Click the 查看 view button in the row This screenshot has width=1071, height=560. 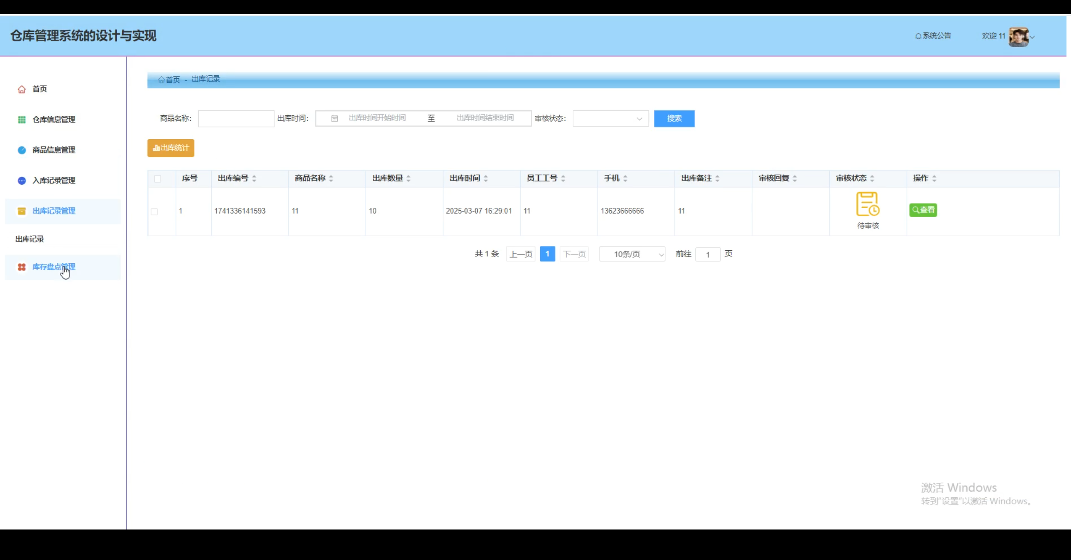point(923,210)
